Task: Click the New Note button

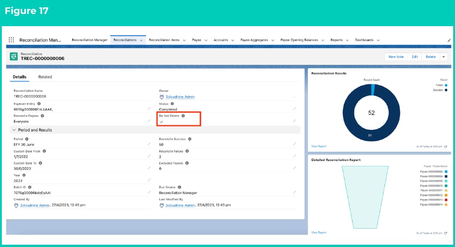Action: [x=396, y=57]
